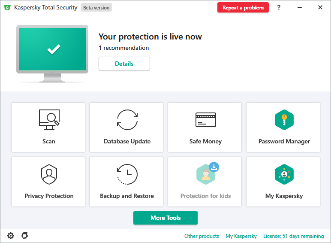Viewport: 331px width, 243px height.
Task: Select Protection for kids icon
Action: click(206, 174)
